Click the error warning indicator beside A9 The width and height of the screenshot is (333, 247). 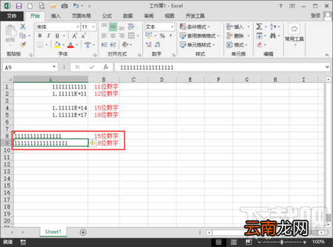93,143
